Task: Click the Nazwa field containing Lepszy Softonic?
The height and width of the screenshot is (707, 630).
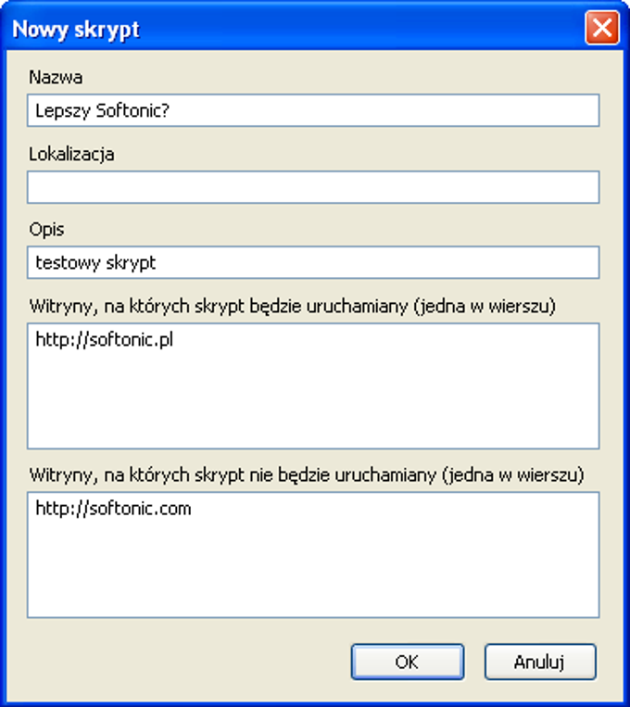Action: pos(313,110)
